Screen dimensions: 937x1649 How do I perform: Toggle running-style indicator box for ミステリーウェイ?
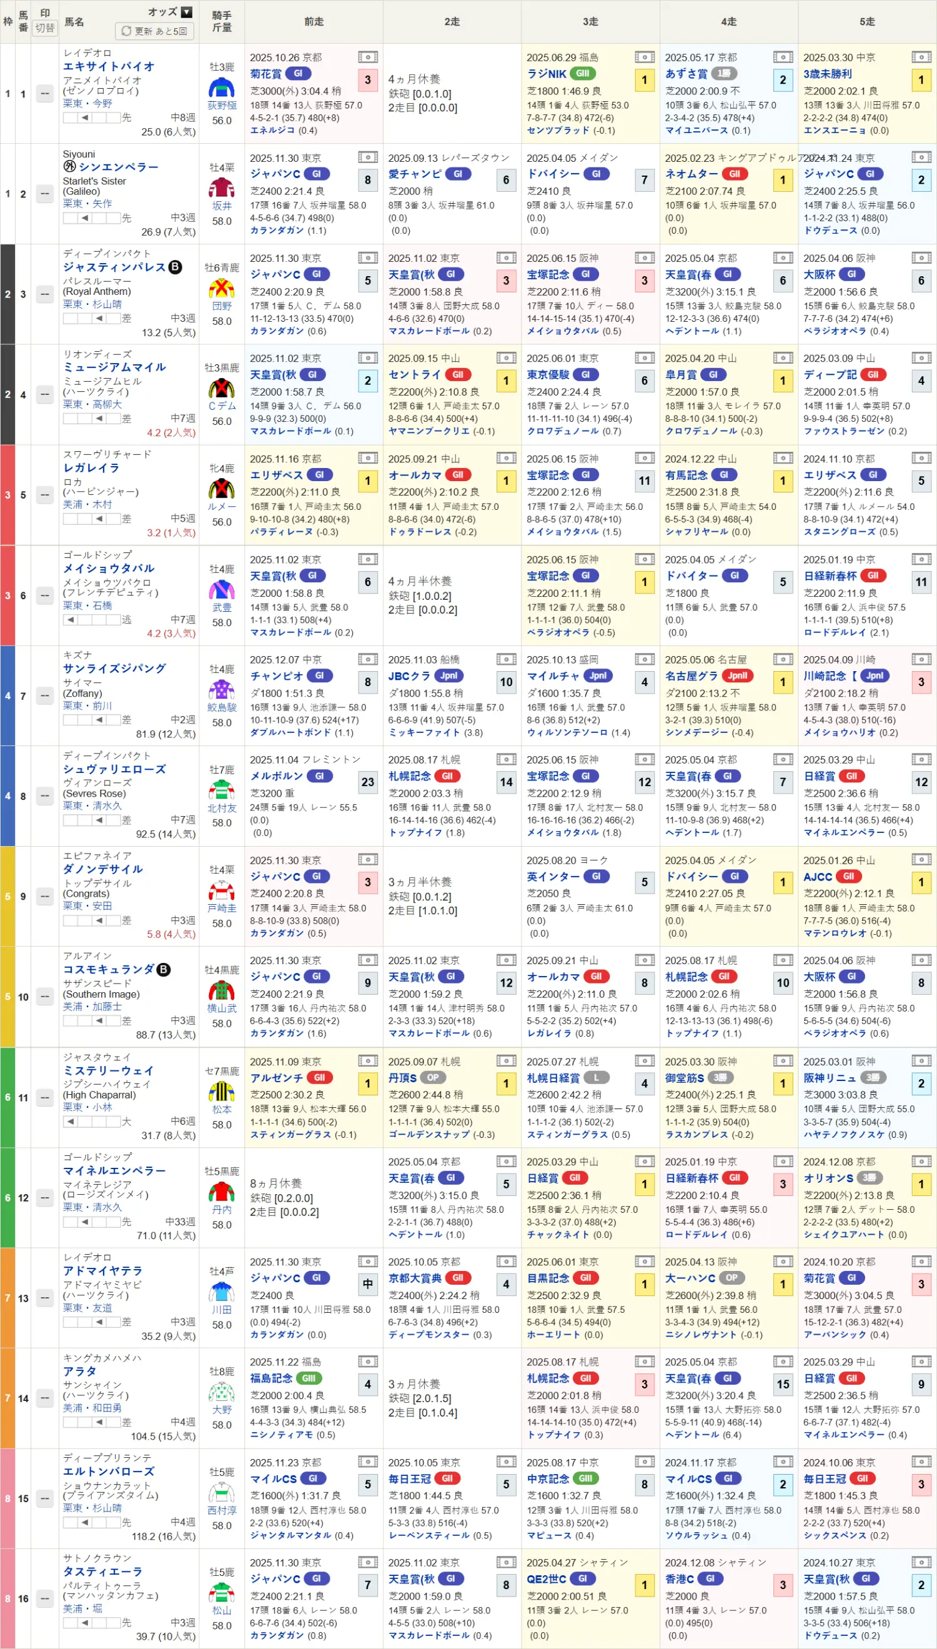click(70, 1121)
